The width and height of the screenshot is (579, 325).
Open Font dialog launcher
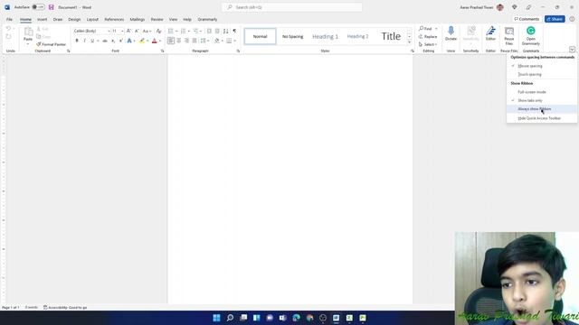tap(163, 51)
